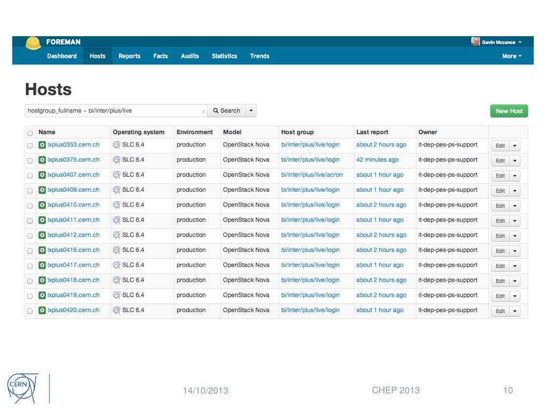
Task: Open host group link bi/inter/plus/live/acron
Action: click(311, 175)
